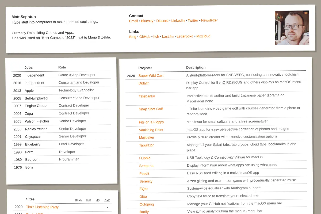Visit the Letterboxd link
The image size is (321, 214).
185,36
